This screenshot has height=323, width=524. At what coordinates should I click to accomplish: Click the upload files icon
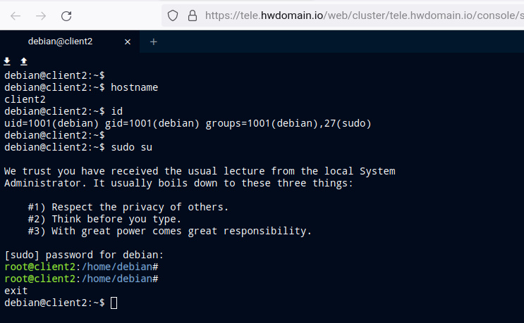23,62
